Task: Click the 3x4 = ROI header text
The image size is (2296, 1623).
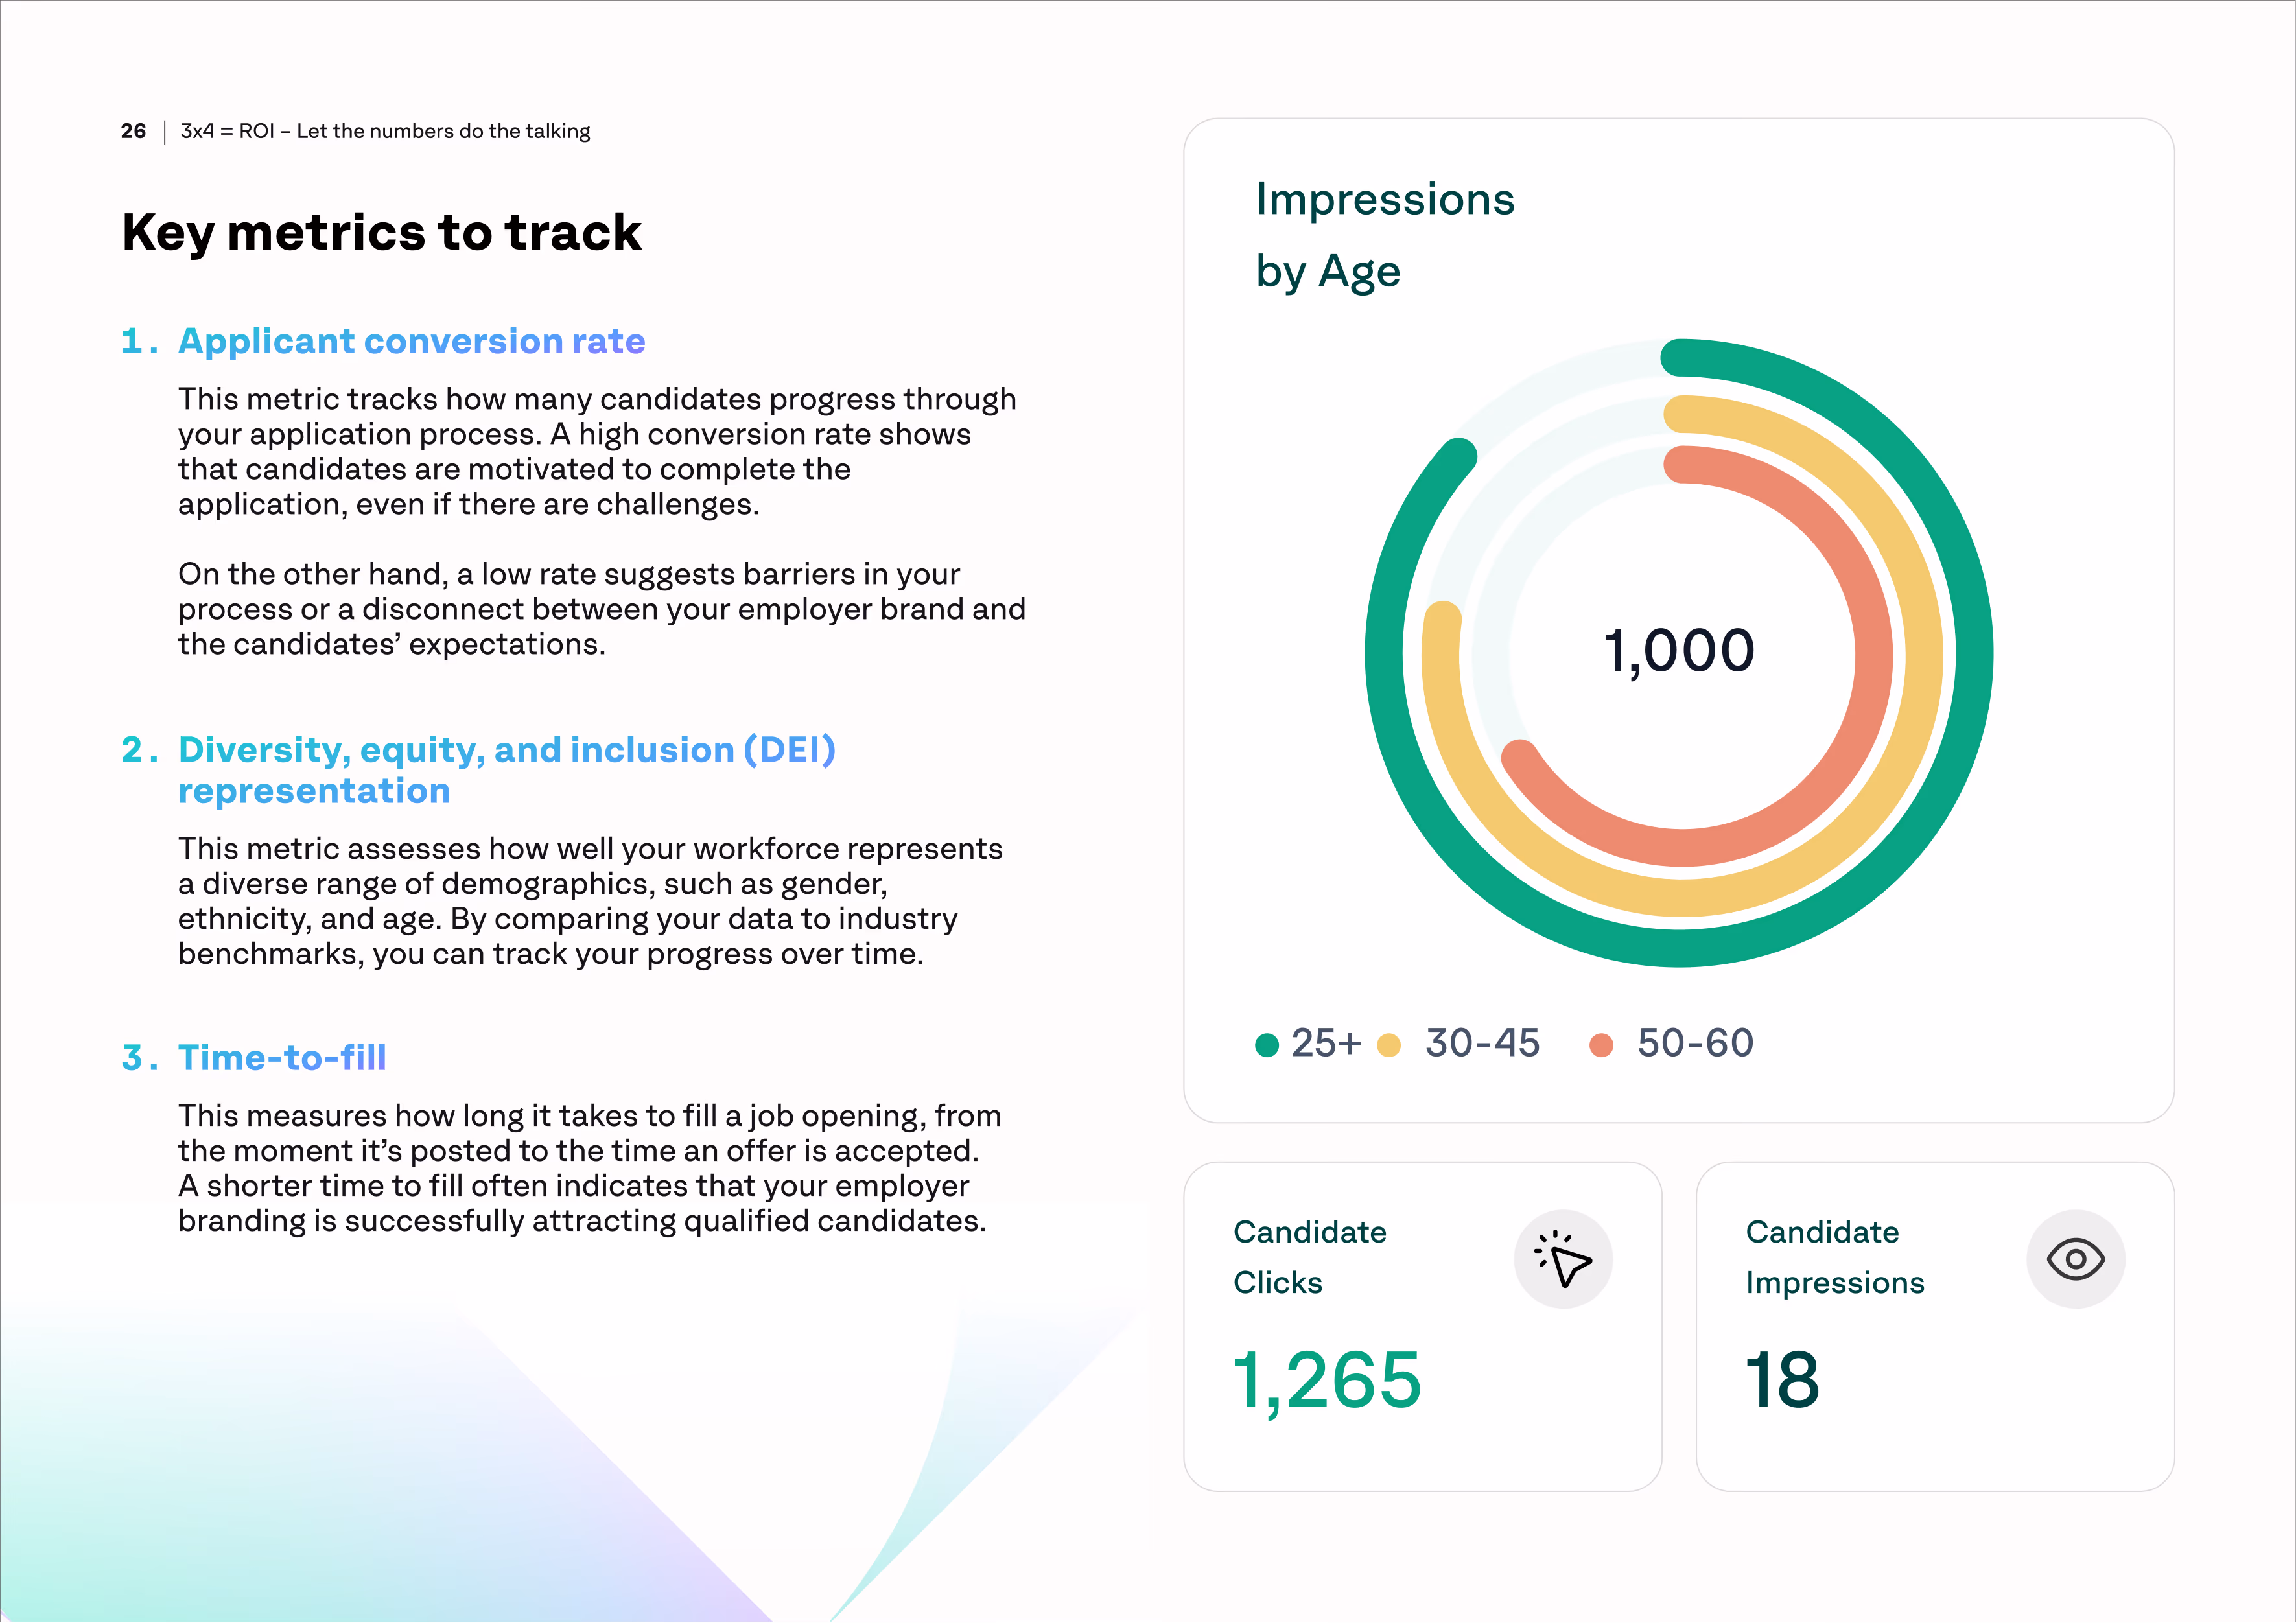Action: pyautogui.click(x=385, y=131)
